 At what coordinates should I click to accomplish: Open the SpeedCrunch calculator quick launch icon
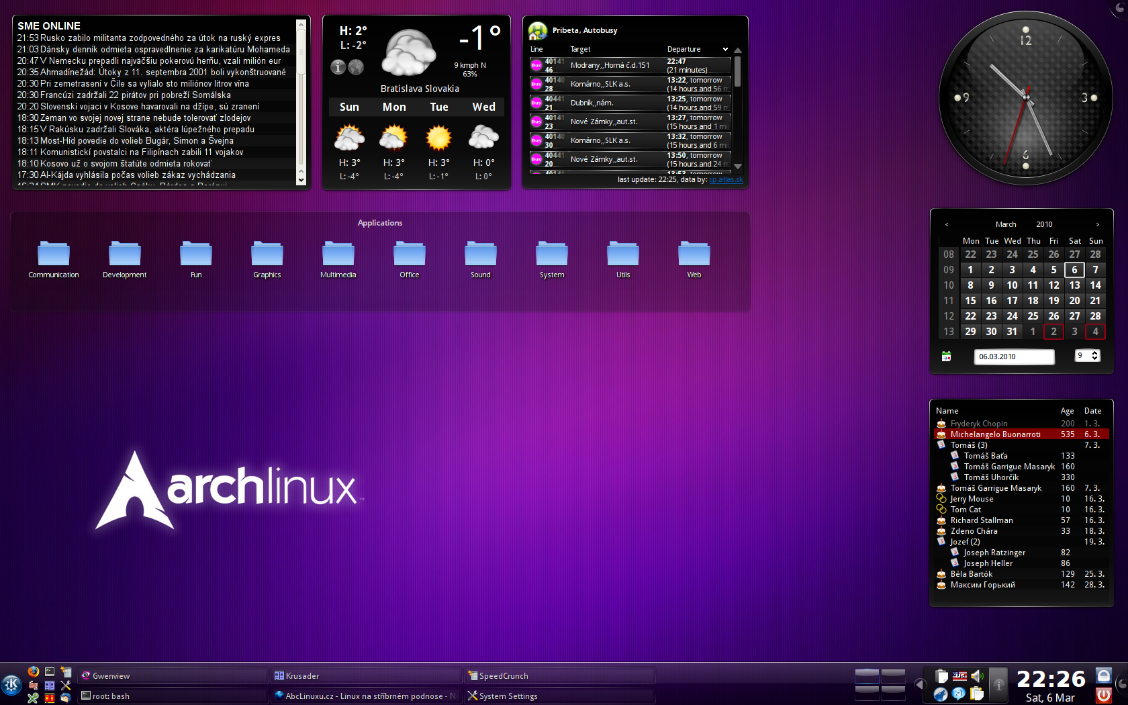coord(67,671)
